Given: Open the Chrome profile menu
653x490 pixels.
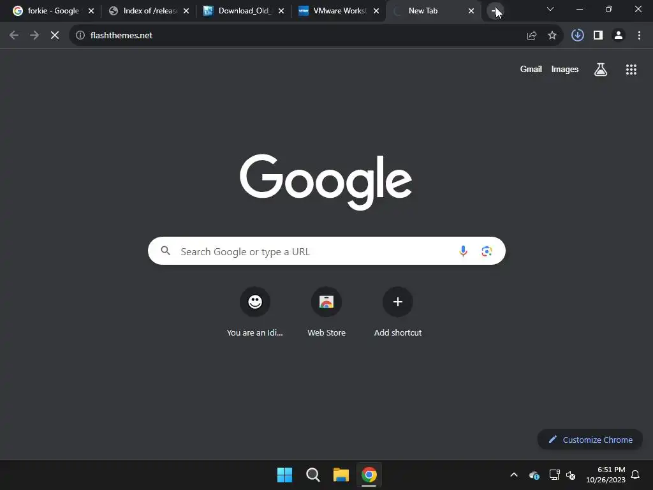Looking at the screenshot, I should coord(619,36).
